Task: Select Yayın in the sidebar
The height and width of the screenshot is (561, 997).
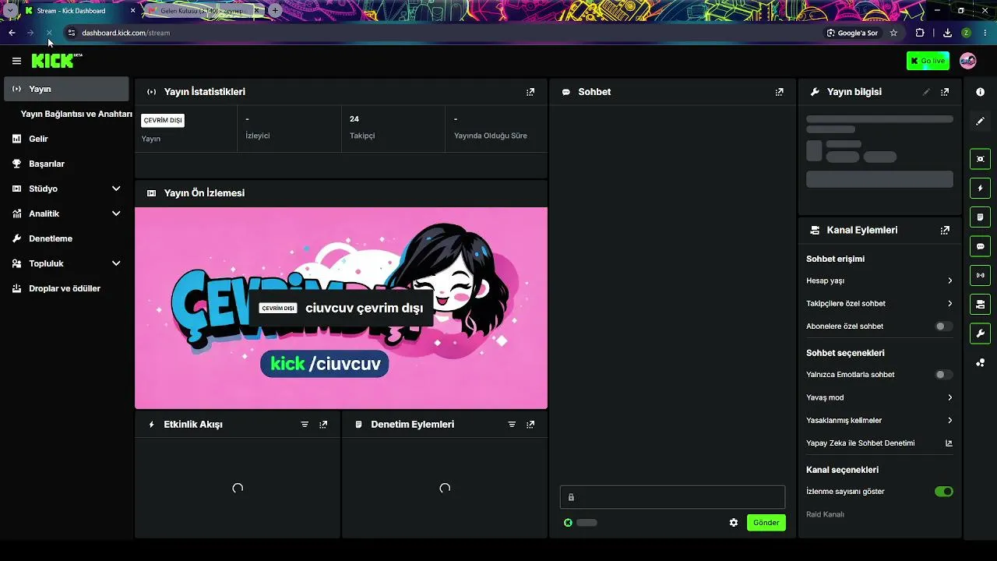Action: coord(66,89)
